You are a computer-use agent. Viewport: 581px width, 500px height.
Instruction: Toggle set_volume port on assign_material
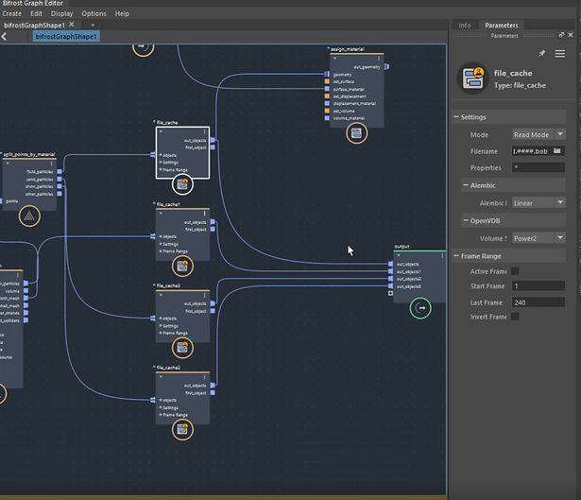[x=327, y=111]
